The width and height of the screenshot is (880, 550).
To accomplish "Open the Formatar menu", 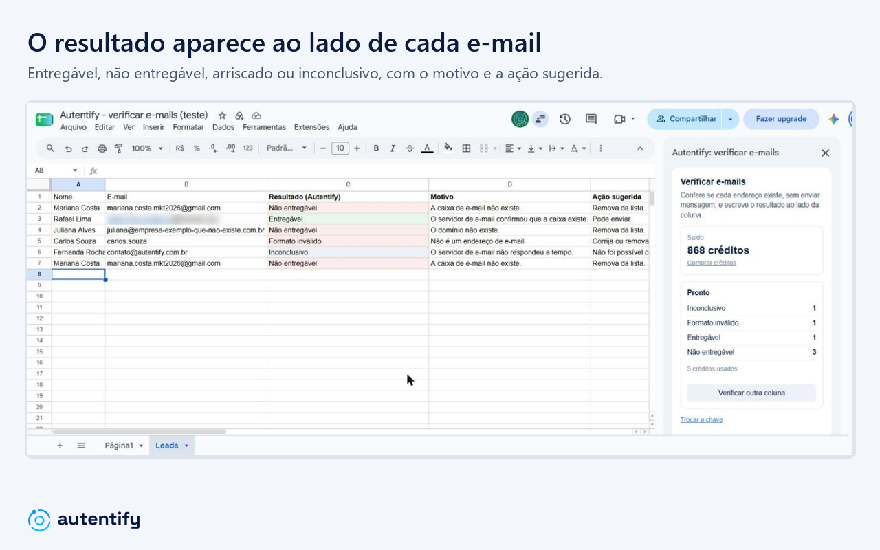I will [x=188, y=127].
